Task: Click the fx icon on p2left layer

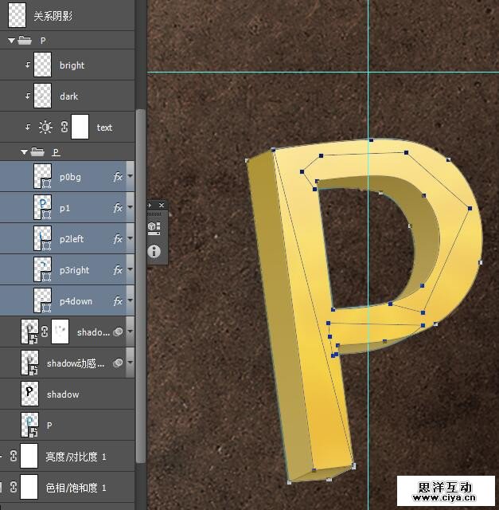Action: point(118,239)
